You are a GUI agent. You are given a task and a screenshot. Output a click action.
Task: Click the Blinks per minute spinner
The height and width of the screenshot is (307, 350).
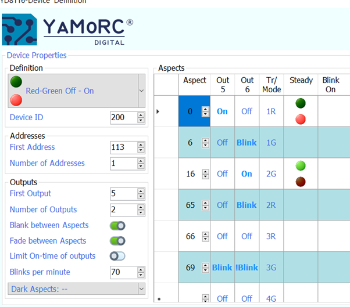pos(141,272)
